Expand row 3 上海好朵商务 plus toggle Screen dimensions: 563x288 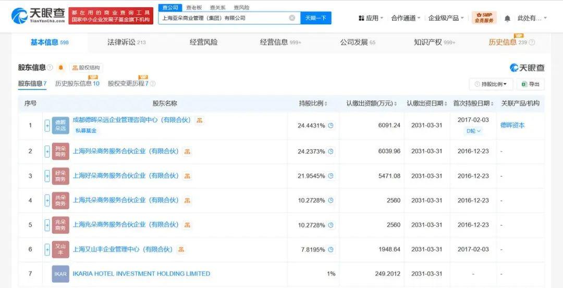point(47,176)
